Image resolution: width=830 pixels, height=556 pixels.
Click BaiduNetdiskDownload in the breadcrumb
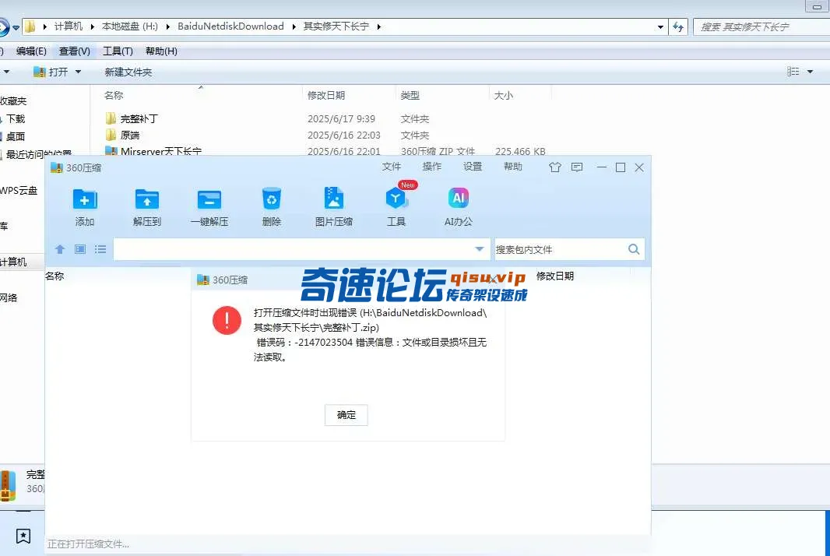[x=230, y=26]
